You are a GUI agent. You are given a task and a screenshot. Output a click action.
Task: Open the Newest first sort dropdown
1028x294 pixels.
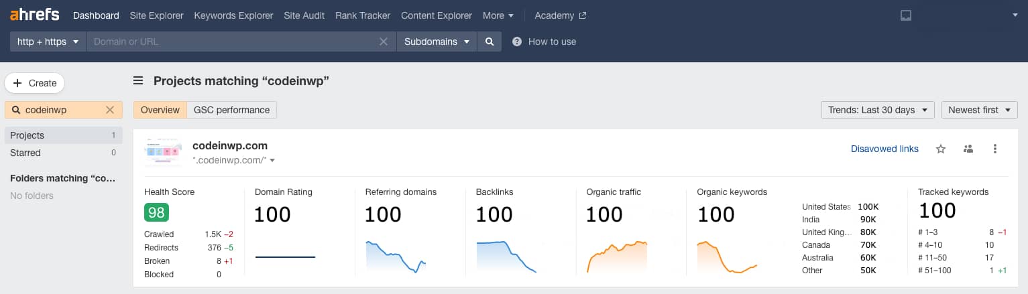980,110
